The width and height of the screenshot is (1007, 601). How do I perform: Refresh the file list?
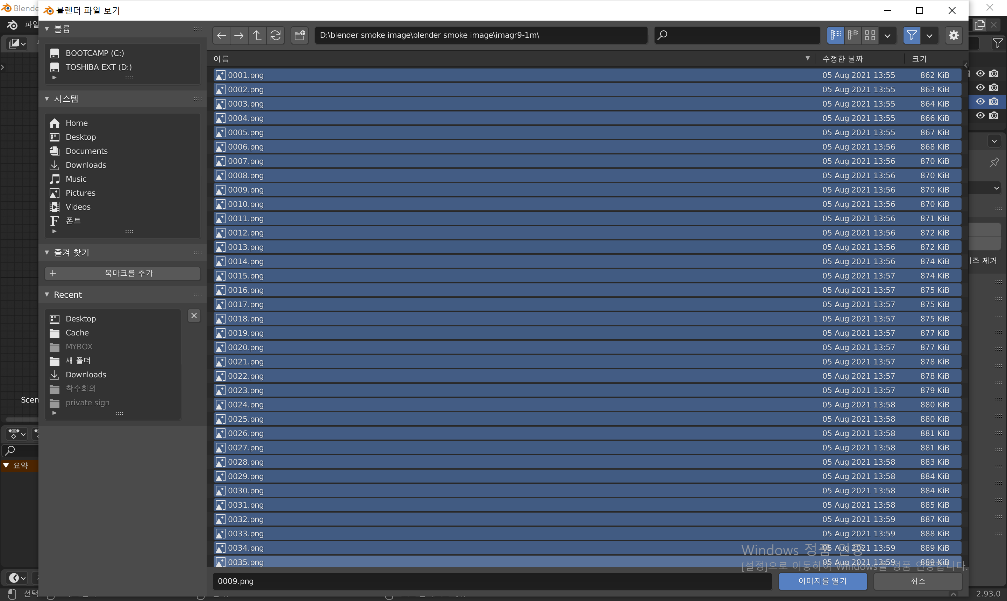click(276, 36)
